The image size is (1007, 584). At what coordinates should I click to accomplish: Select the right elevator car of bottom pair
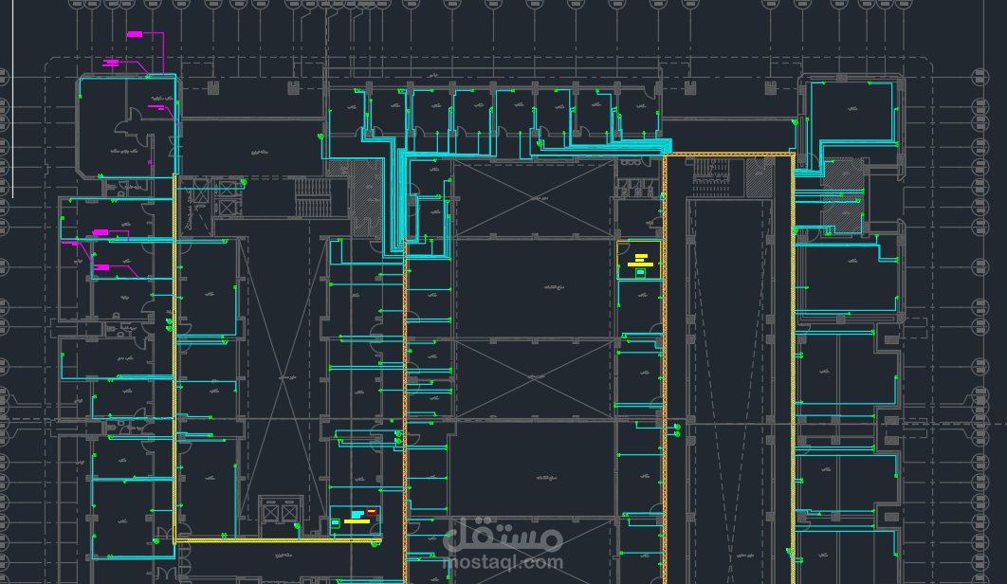[x=289, y=513]
